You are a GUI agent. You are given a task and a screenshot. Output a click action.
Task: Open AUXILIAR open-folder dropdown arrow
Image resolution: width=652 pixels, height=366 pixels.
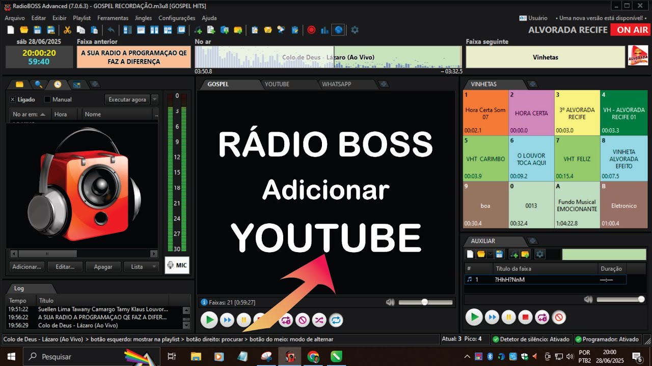tap(490, 254)
